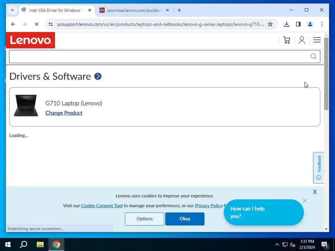335x251 pixels.
Task: Close the Intel VGA Driver tab
Action: coord(90,10)
